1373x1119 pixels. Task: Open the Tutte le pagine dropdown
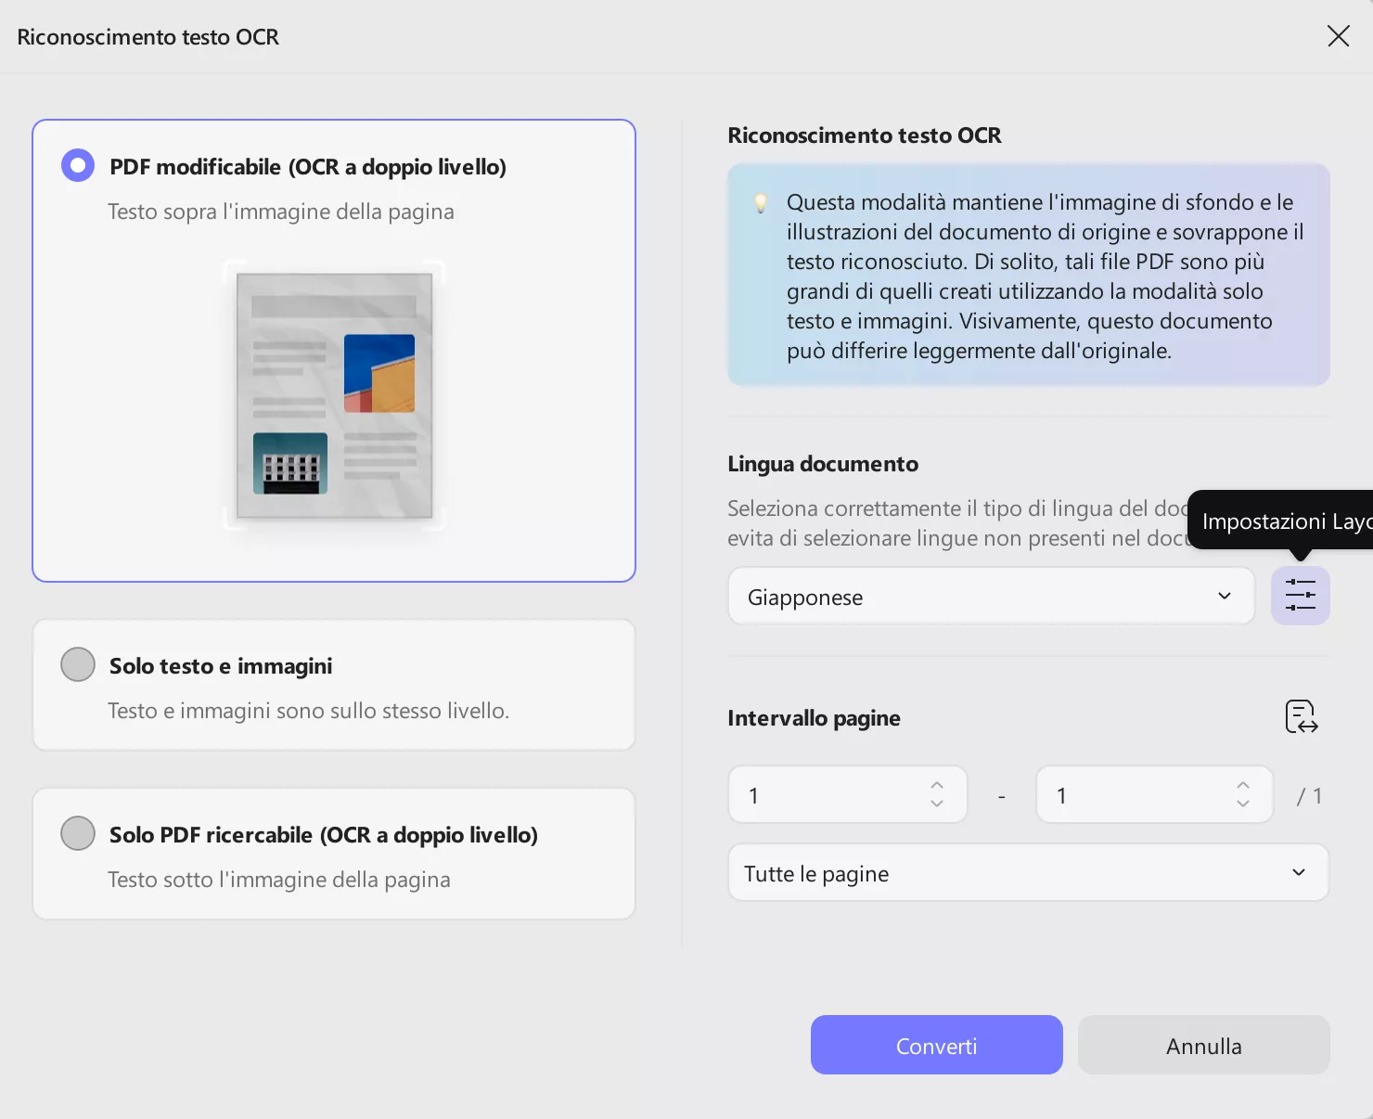pos(1028,873)
